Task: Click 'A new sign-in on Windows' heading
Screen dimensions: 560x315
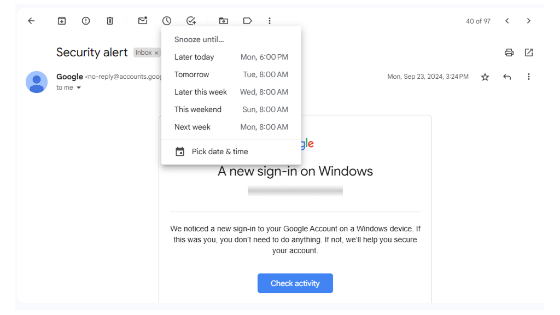Action: point(295,171)
